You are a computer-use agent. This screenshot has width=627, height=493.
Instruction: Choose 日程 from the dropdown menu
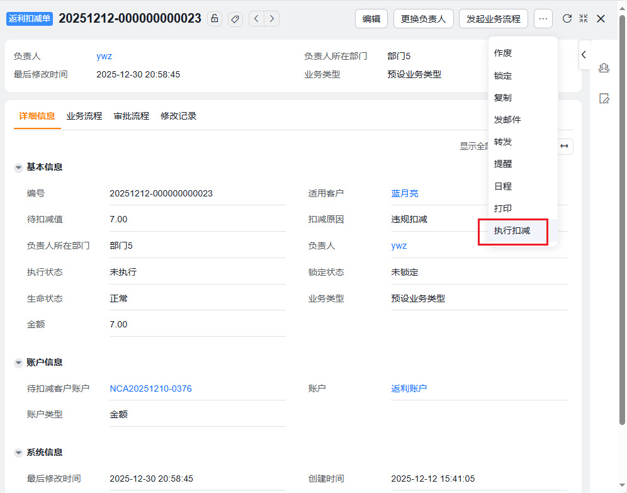pyautogui.click(x=523, y=186)
